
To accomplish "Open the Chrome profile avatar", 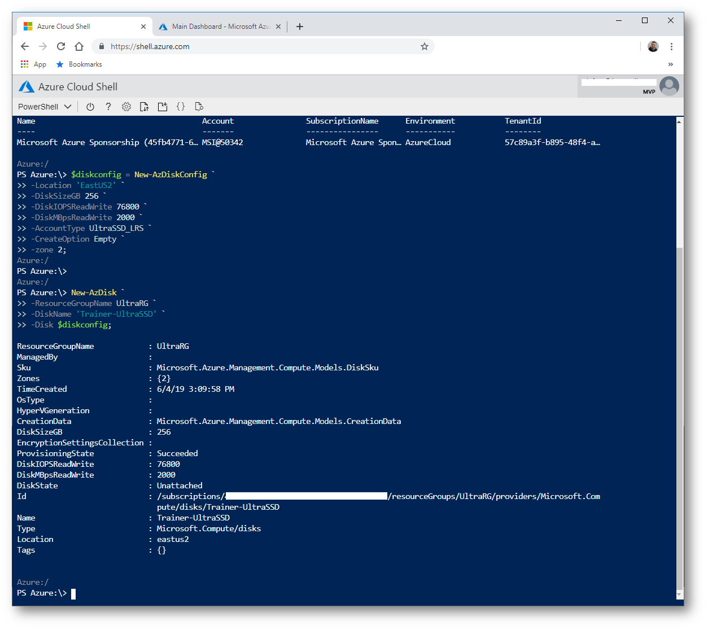I will [653, 46].
